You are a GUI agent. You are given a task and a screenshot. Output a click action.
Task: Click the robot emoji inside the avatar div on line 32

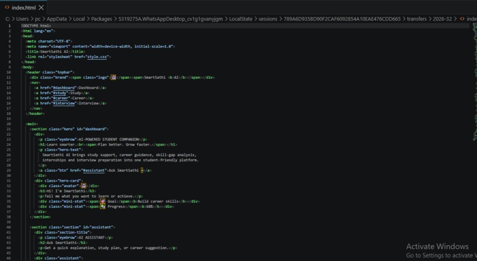click(83, 186)
